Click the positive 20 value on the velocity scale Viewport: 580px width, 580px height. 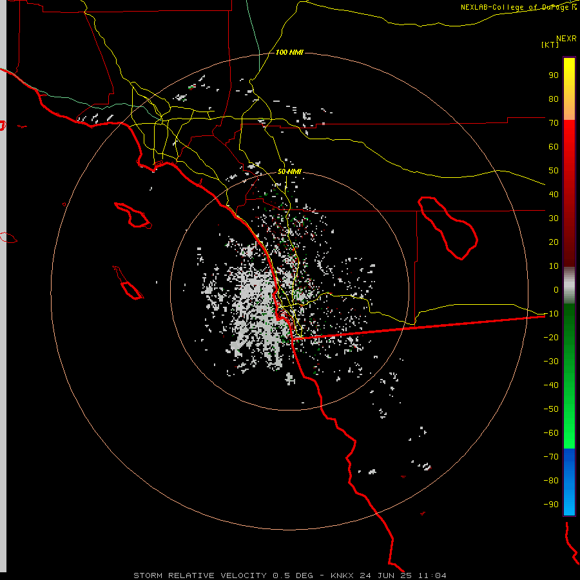(554, 242)
